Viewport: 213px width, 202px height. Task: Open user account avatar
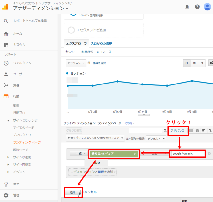click(x=207, y=6)
